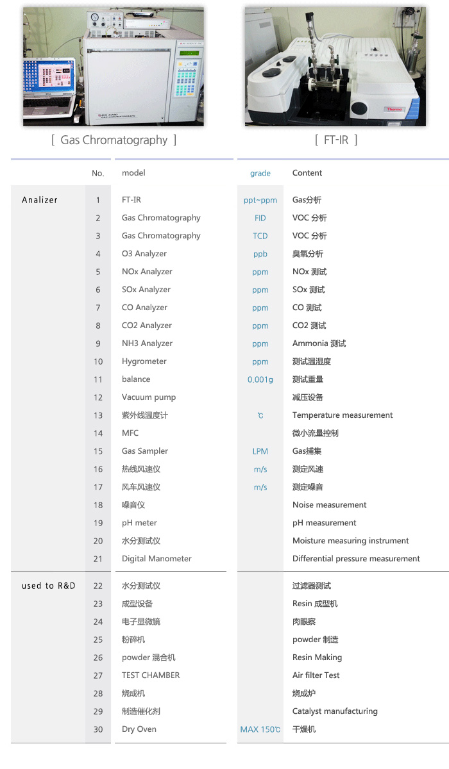
Task: Select the 'Analizer' category label
Action: (x=40, y=200)
